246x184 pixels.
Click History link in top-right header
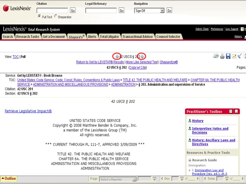(x=238, y=37)
